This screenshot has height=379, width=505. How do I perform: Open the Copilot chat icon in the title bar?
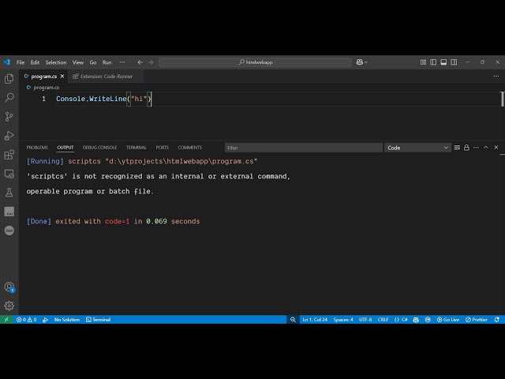(360, 62)
